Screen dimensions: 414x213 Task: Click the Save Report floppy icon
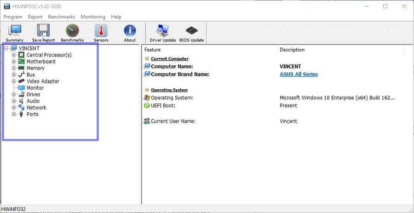[43, 33]
